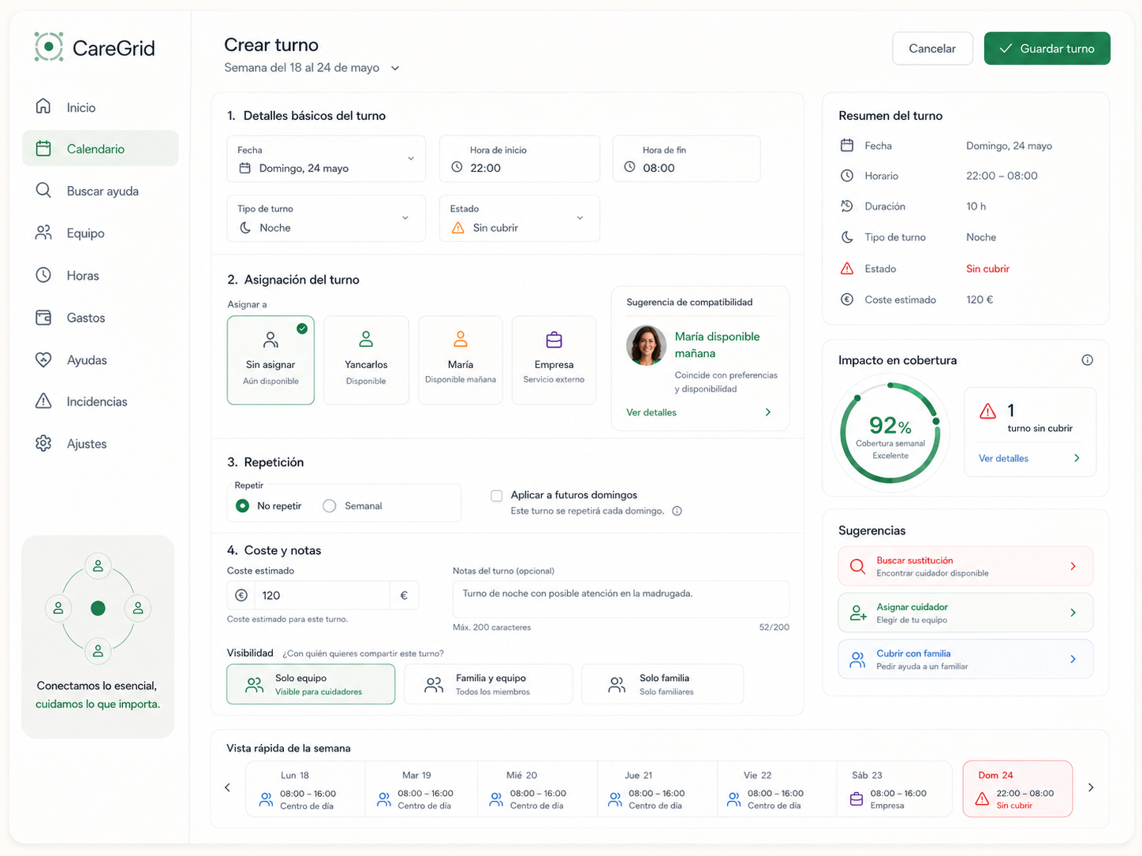Go to Ajustes menu item
This screenshot has height=856, width=1142.
coord(100,443)
